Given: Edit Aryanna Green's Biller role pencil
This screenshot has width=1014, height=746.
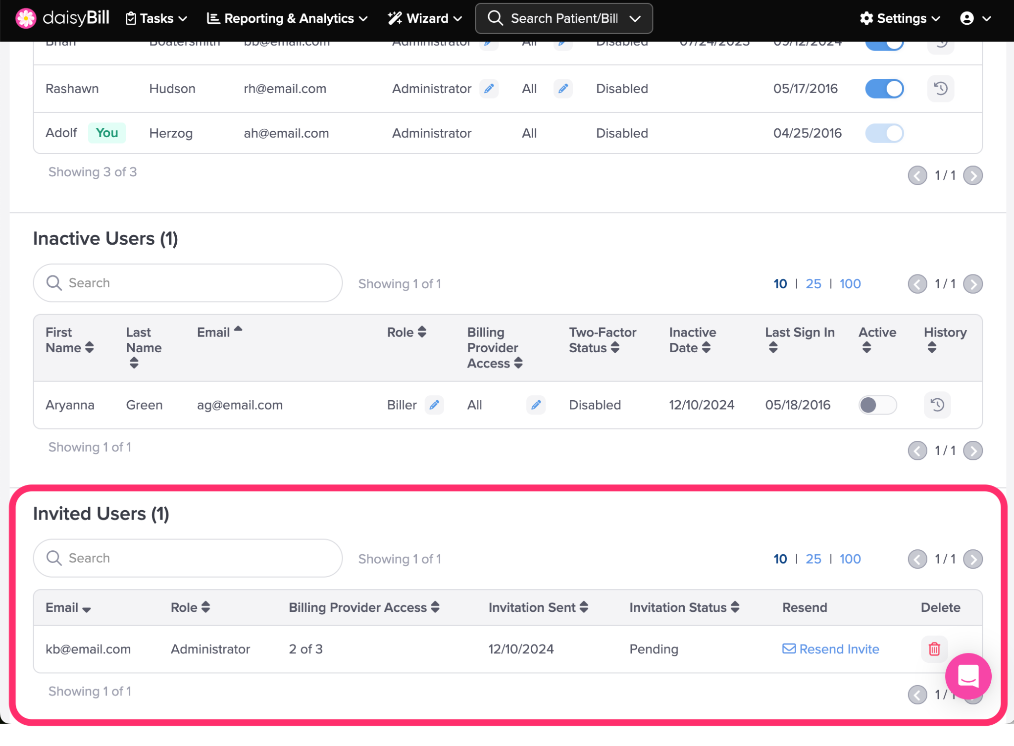Looking at the screenshot, I should pyautogui.click(x=434, y=405).
